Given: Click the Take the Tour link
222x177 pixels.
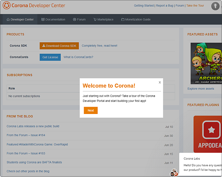Looking at the screenshot, I should [x=195, y=6].
